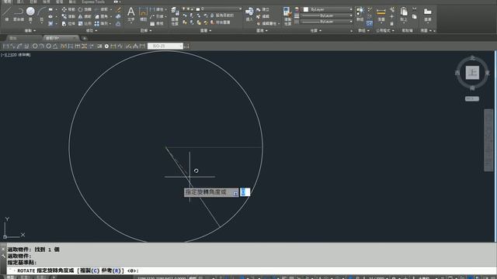Expand the Layers (圖層) panel

point(206,31)
